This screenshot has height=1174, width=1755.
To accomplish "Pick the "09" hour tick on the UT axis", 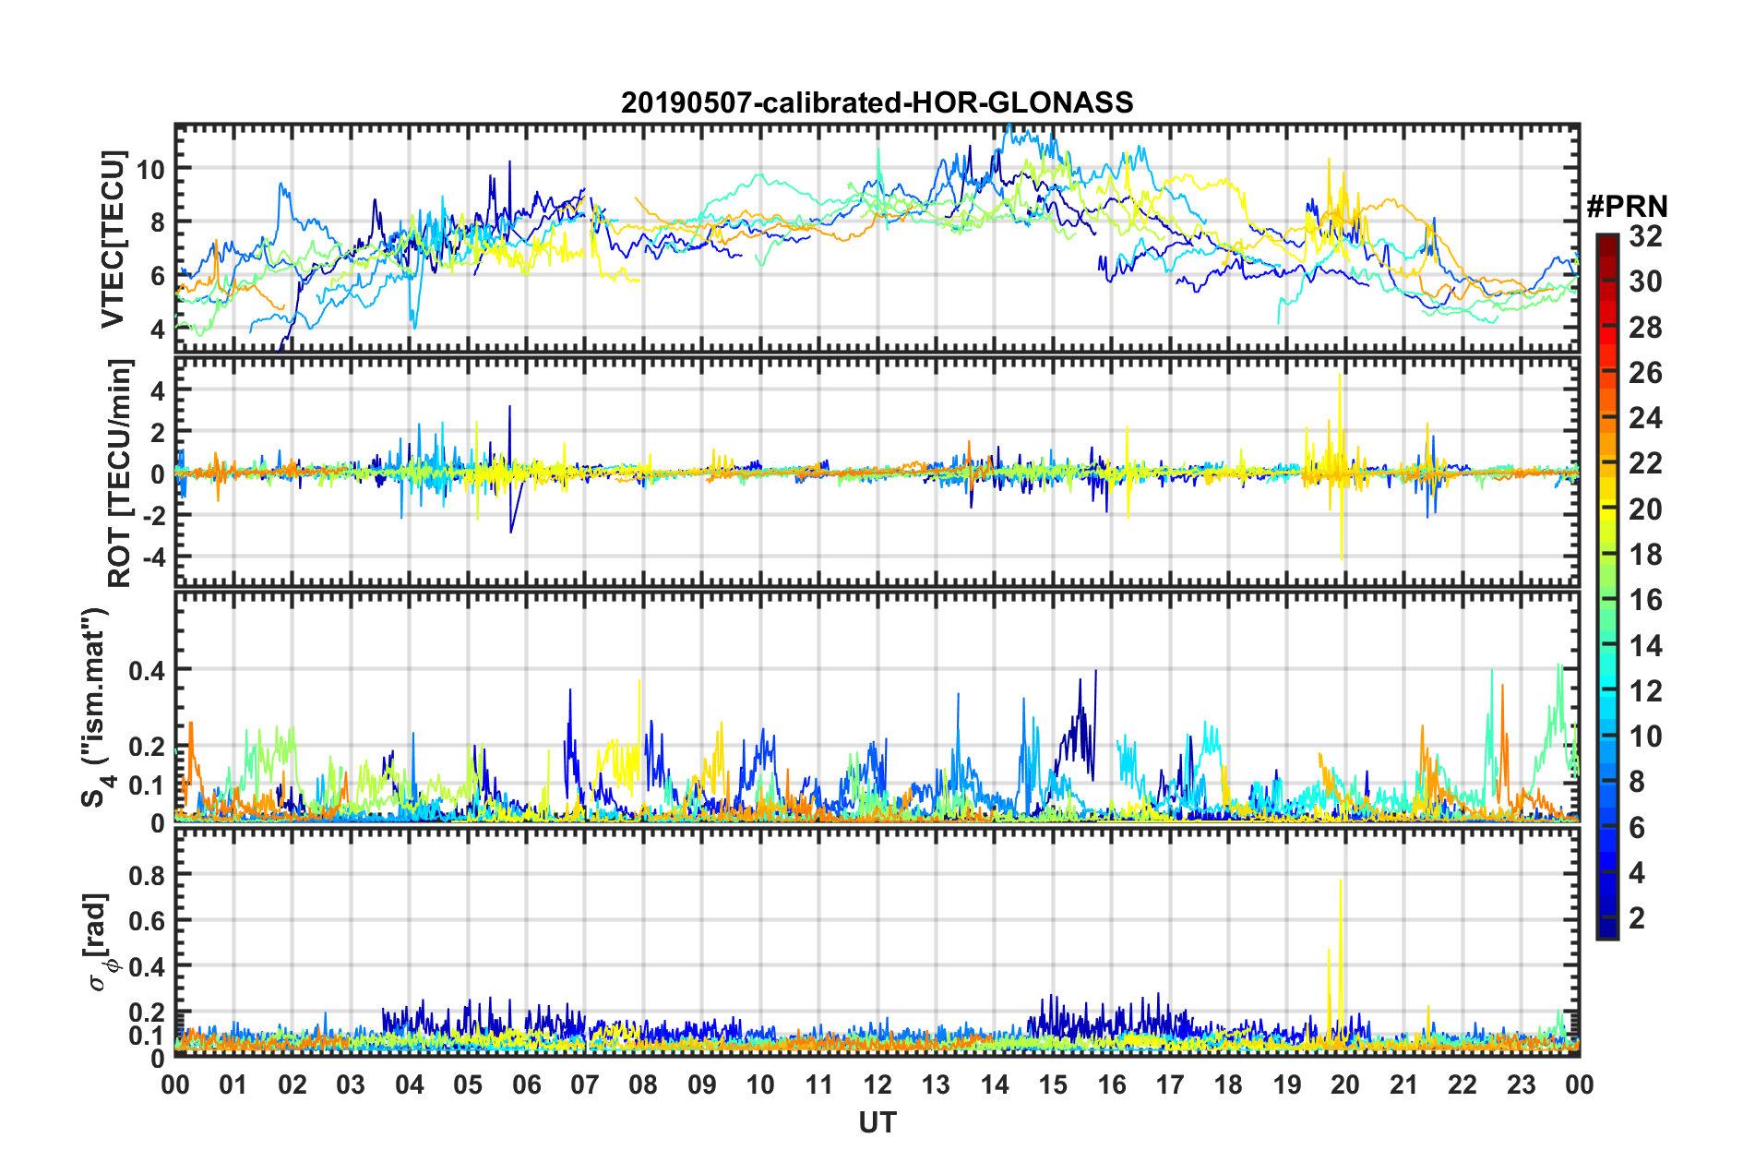I will [701, 1084].
